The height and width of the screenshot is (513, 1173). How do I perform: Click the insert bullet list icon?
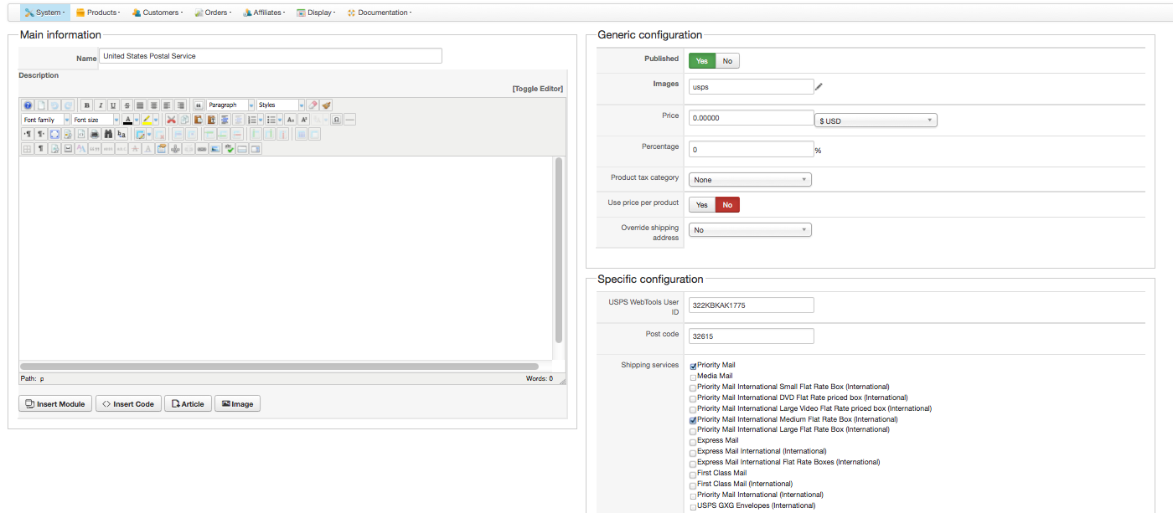271,120
